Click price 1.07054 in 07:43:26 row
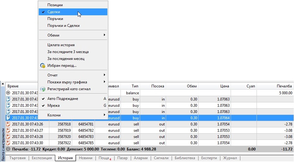This screenshot has height=162, width=294. pyautogui.click(x=223, y=124)
